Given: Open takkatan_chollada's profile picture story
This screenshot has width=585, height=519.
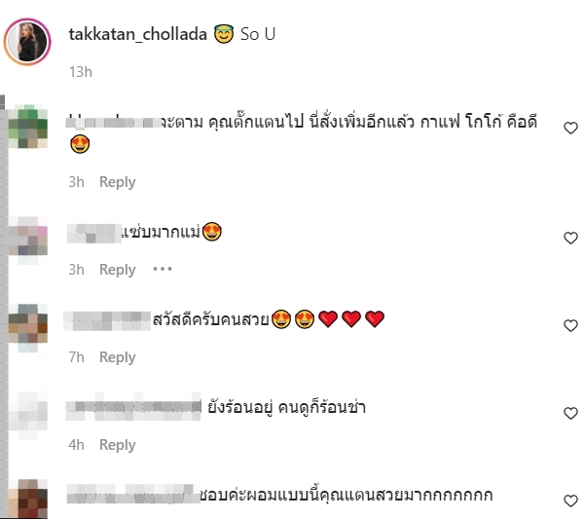Looking at the screenshot, I should coord(27,42).
